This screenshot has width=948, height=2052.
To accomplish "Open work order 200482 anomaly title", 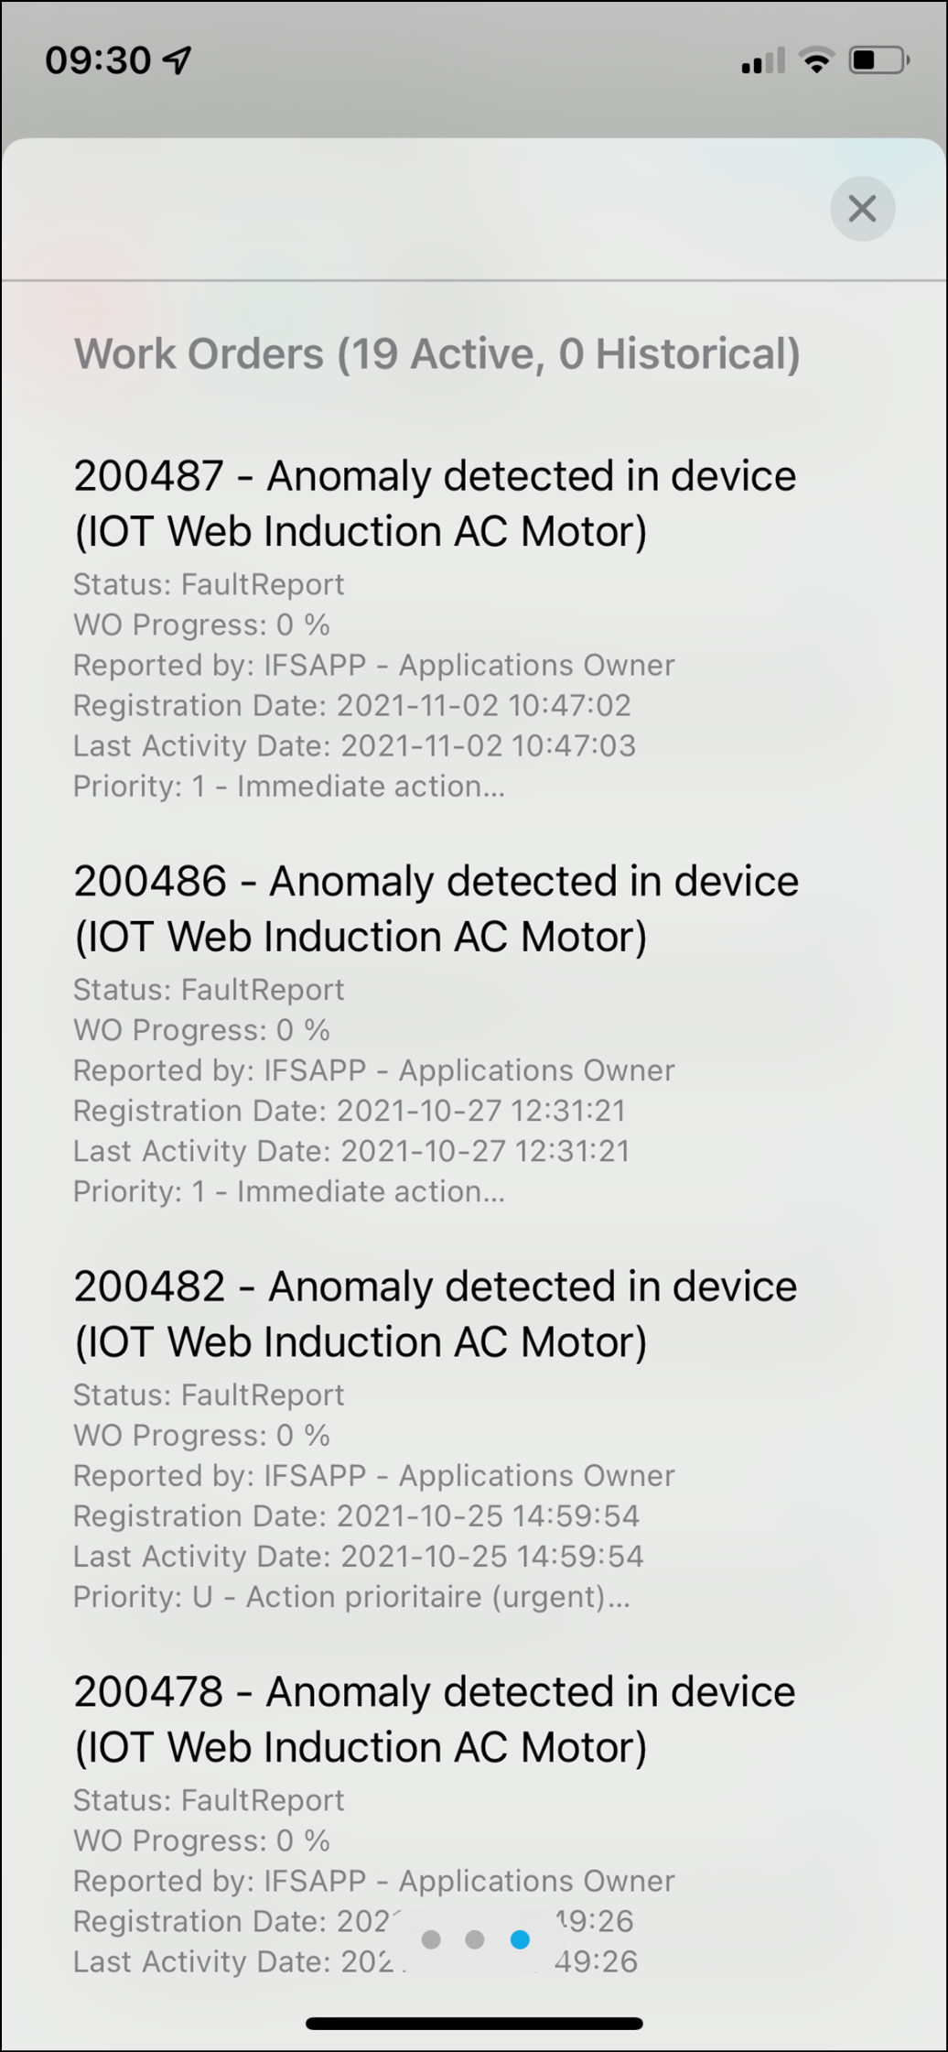I will [435, 1314].
